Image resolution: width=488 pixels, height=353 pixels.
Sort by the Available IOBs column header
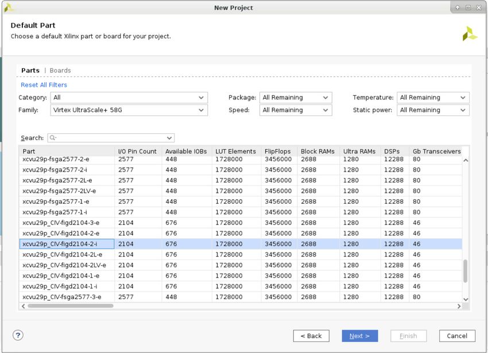[x=187, y=152]
